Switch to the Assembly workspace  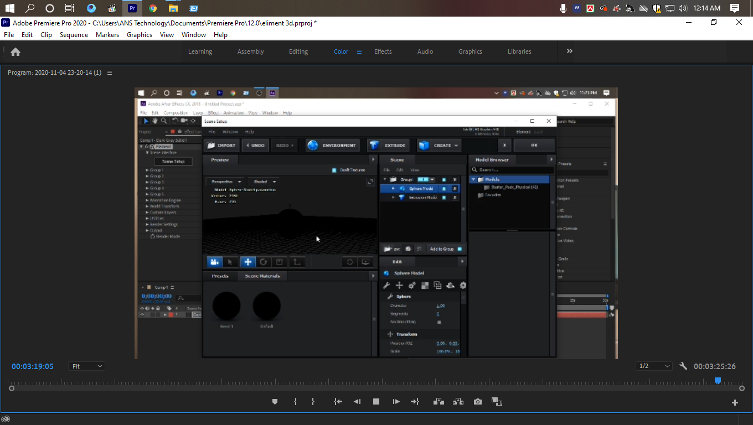(x=251, y=51)
